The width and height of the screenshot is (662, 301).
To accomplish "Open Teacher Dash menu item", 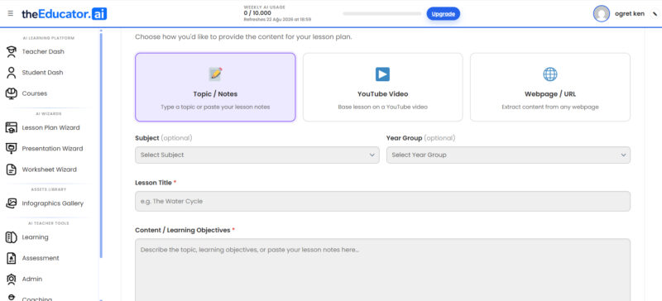I will coord(43,51).
